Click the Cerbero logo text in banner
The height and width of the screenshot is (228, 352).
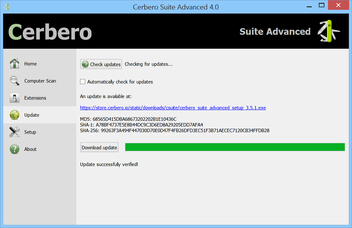pos(50,32)
